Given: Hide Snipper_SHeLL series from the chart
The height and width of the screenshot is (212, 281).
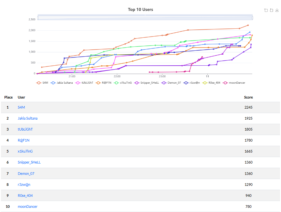Looking at the screenshot, I should 147,83.
